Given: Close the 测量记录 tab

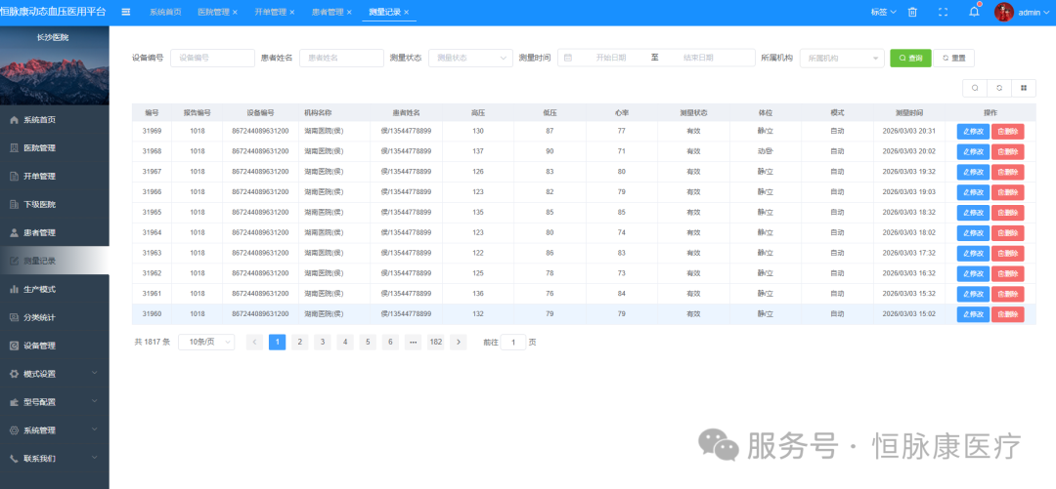Looking at the screenshot, I should pyautogui.click(x=407, y=13).
